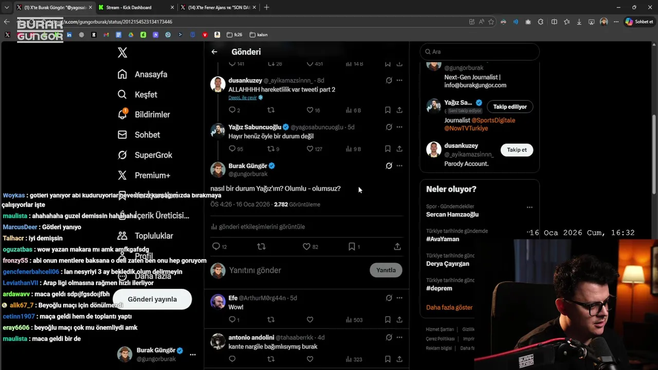The width and height of the screenshot is (658, 370).
Task: View gönderi etkileşimlerini görüntüle
Action: coord(258,227)
